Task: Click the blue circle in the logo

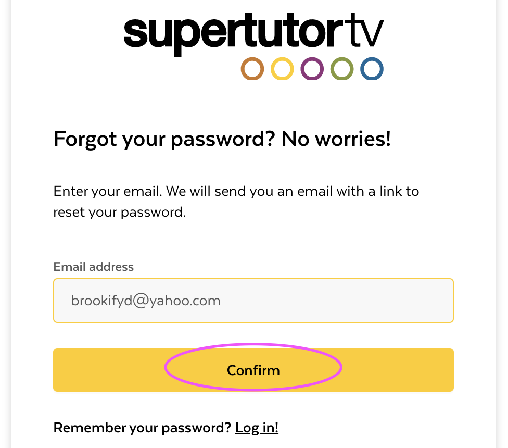Action: point(372,69)
